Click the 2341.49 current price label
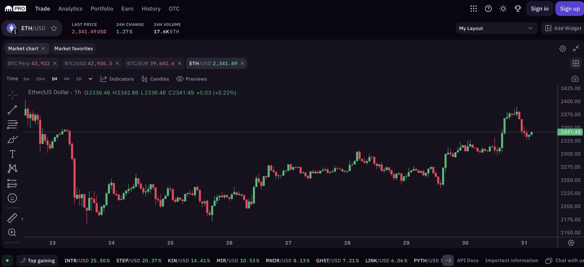584x267 pixels. click(x=570, y=132)
